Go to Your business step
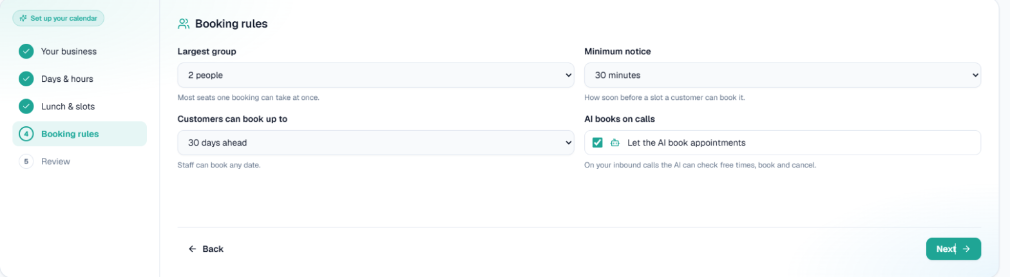This screenshot has height=277, width=1010. [x=80, y=52]
